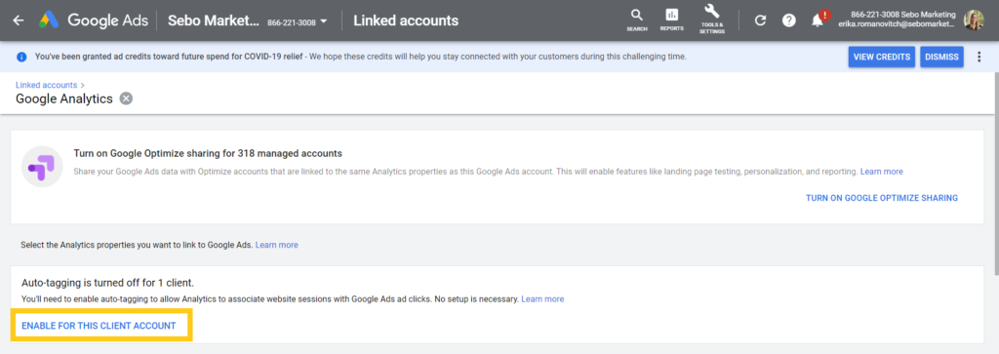The image size is (999, 354).
Task: Open the Tools & Settings wrench icon
Action: point(712,20)
